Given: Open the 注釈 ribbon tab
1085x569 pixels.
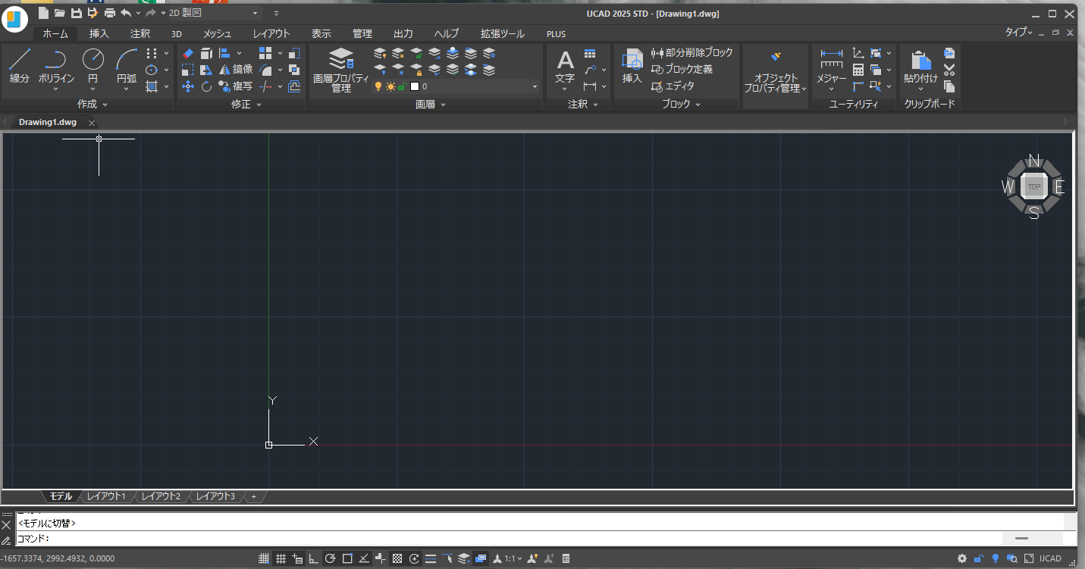Looking at the screenshot, I should (x=140, y=33).
